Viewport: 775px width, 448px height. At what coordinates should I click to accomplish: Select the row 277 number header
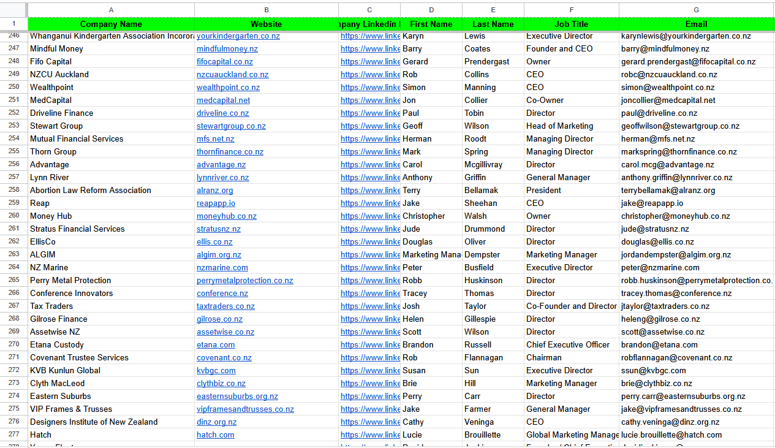tap(14, 435)
